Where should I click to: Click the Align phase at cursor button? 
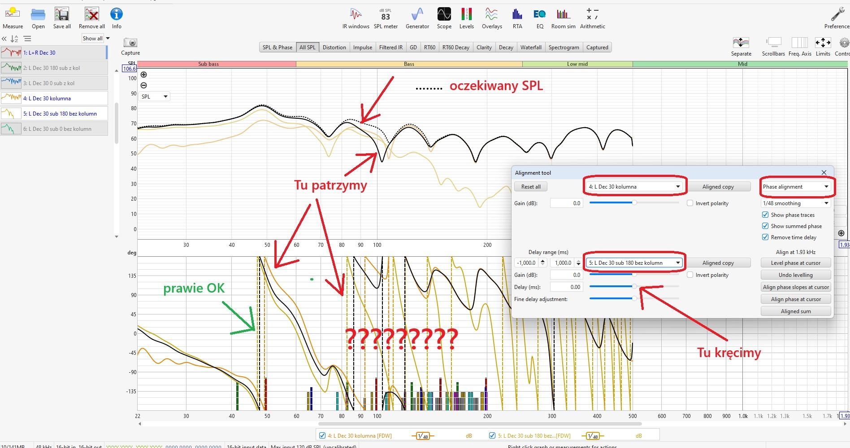(x=795, y=299)
